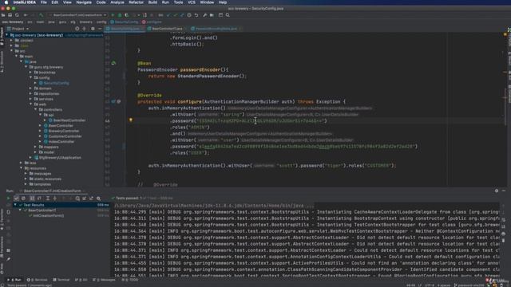
Task: Select BeerRestController in the project tree
Action: [x=67, y=120]
